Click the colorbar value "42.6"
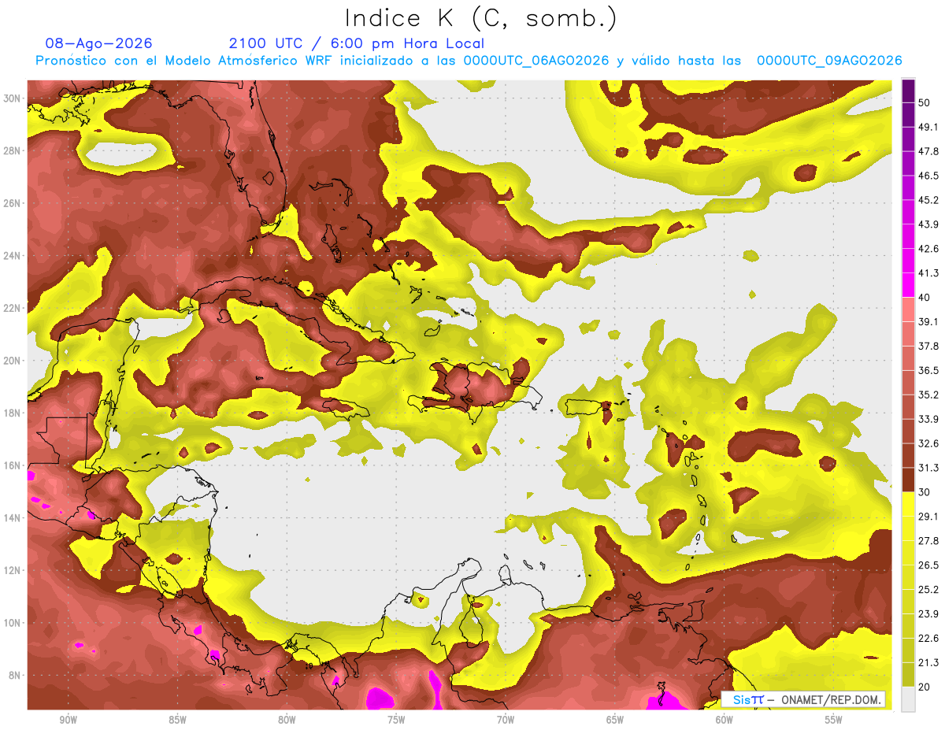The image size is (945, 730). tap(928, 249)
